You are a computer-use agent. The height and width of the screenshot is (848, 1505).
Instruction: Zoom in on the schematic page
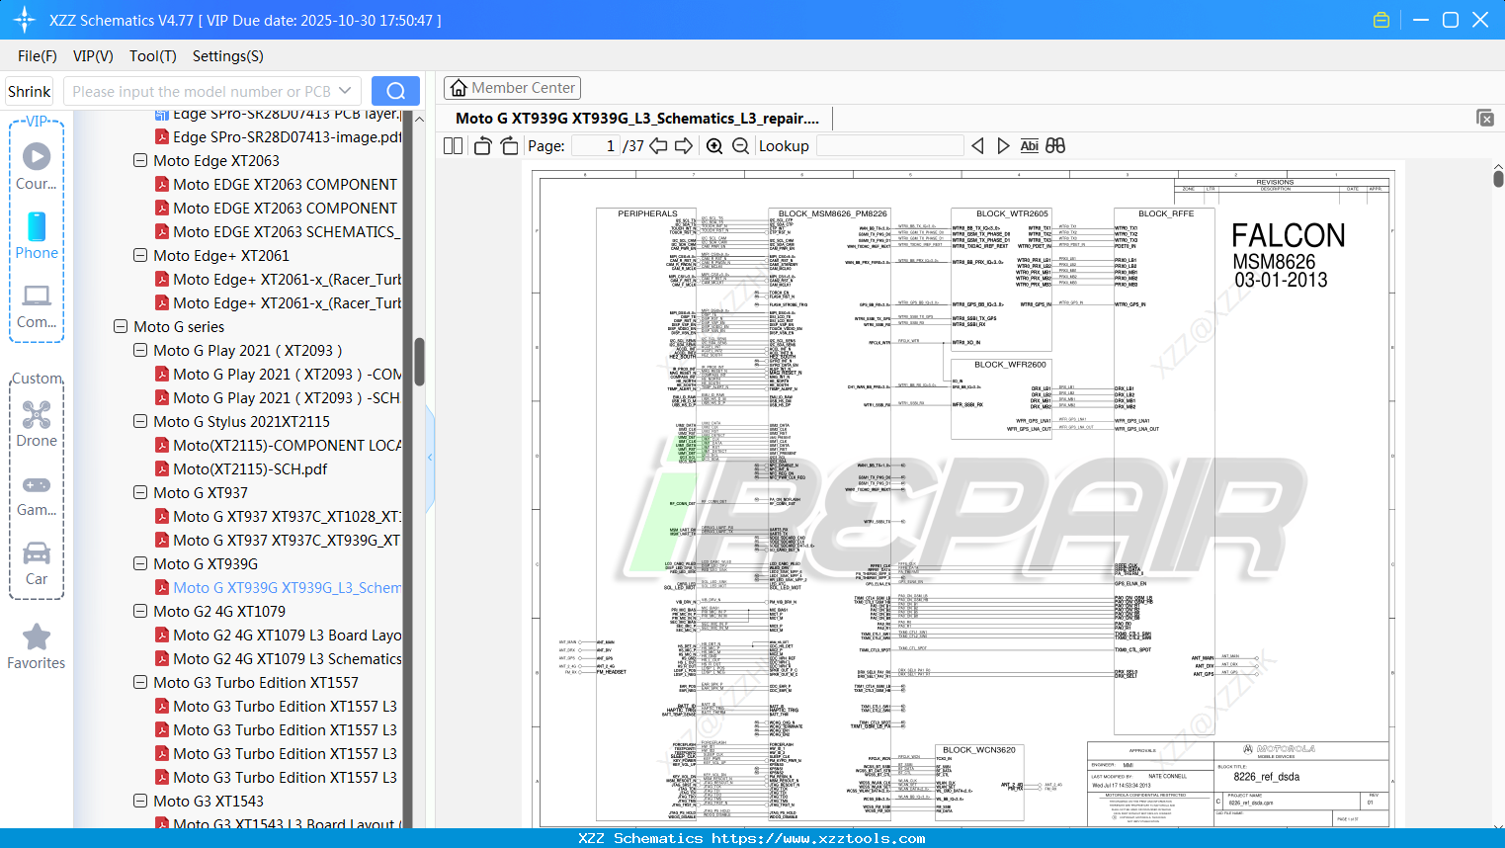pos(713,145)
